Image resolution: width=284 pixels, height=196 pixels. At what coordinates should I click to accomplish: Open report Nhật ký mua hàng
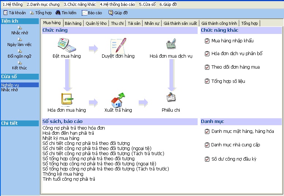[x=61, y=138]
